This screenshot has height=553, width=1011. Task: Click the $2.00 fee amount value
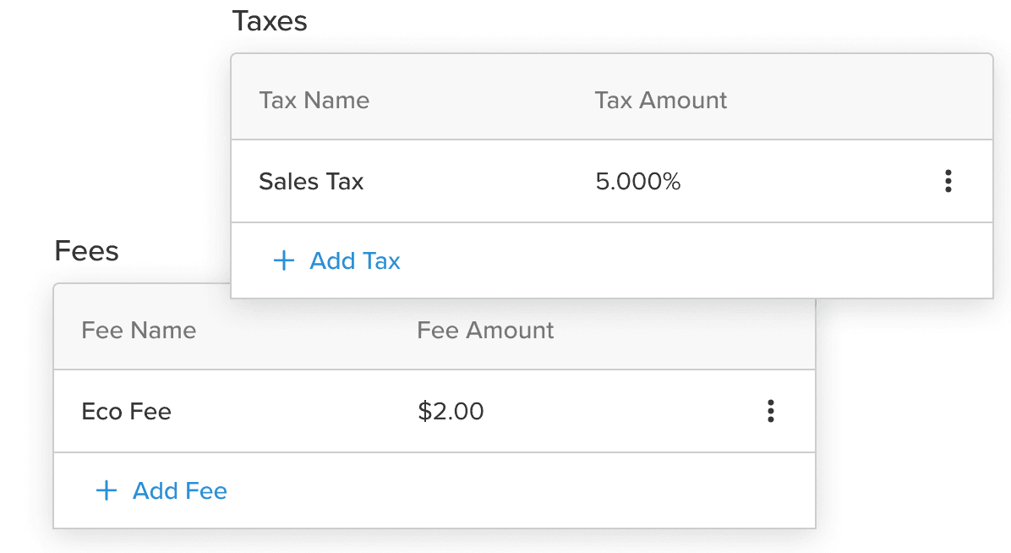[x=451, y=411]
